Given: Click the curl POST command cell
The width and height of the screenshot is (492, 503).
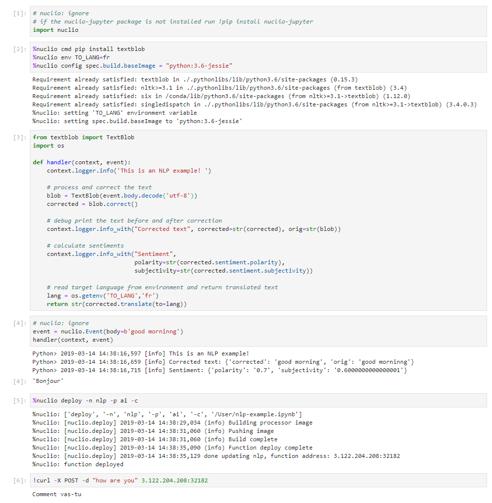Looking at the screenshot, I should tap(258, 480).
